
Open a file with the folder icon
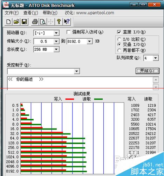16,22
